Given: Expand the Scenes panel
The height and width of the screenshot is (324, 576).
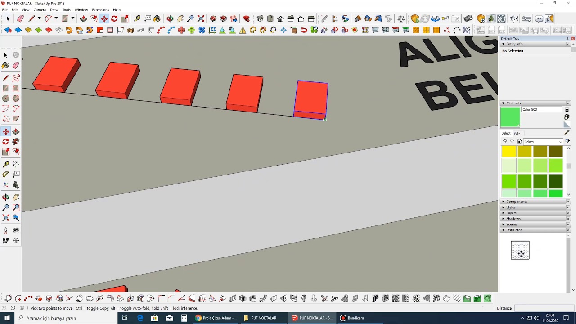Looking at the screenshot, I should click(504, 225).
